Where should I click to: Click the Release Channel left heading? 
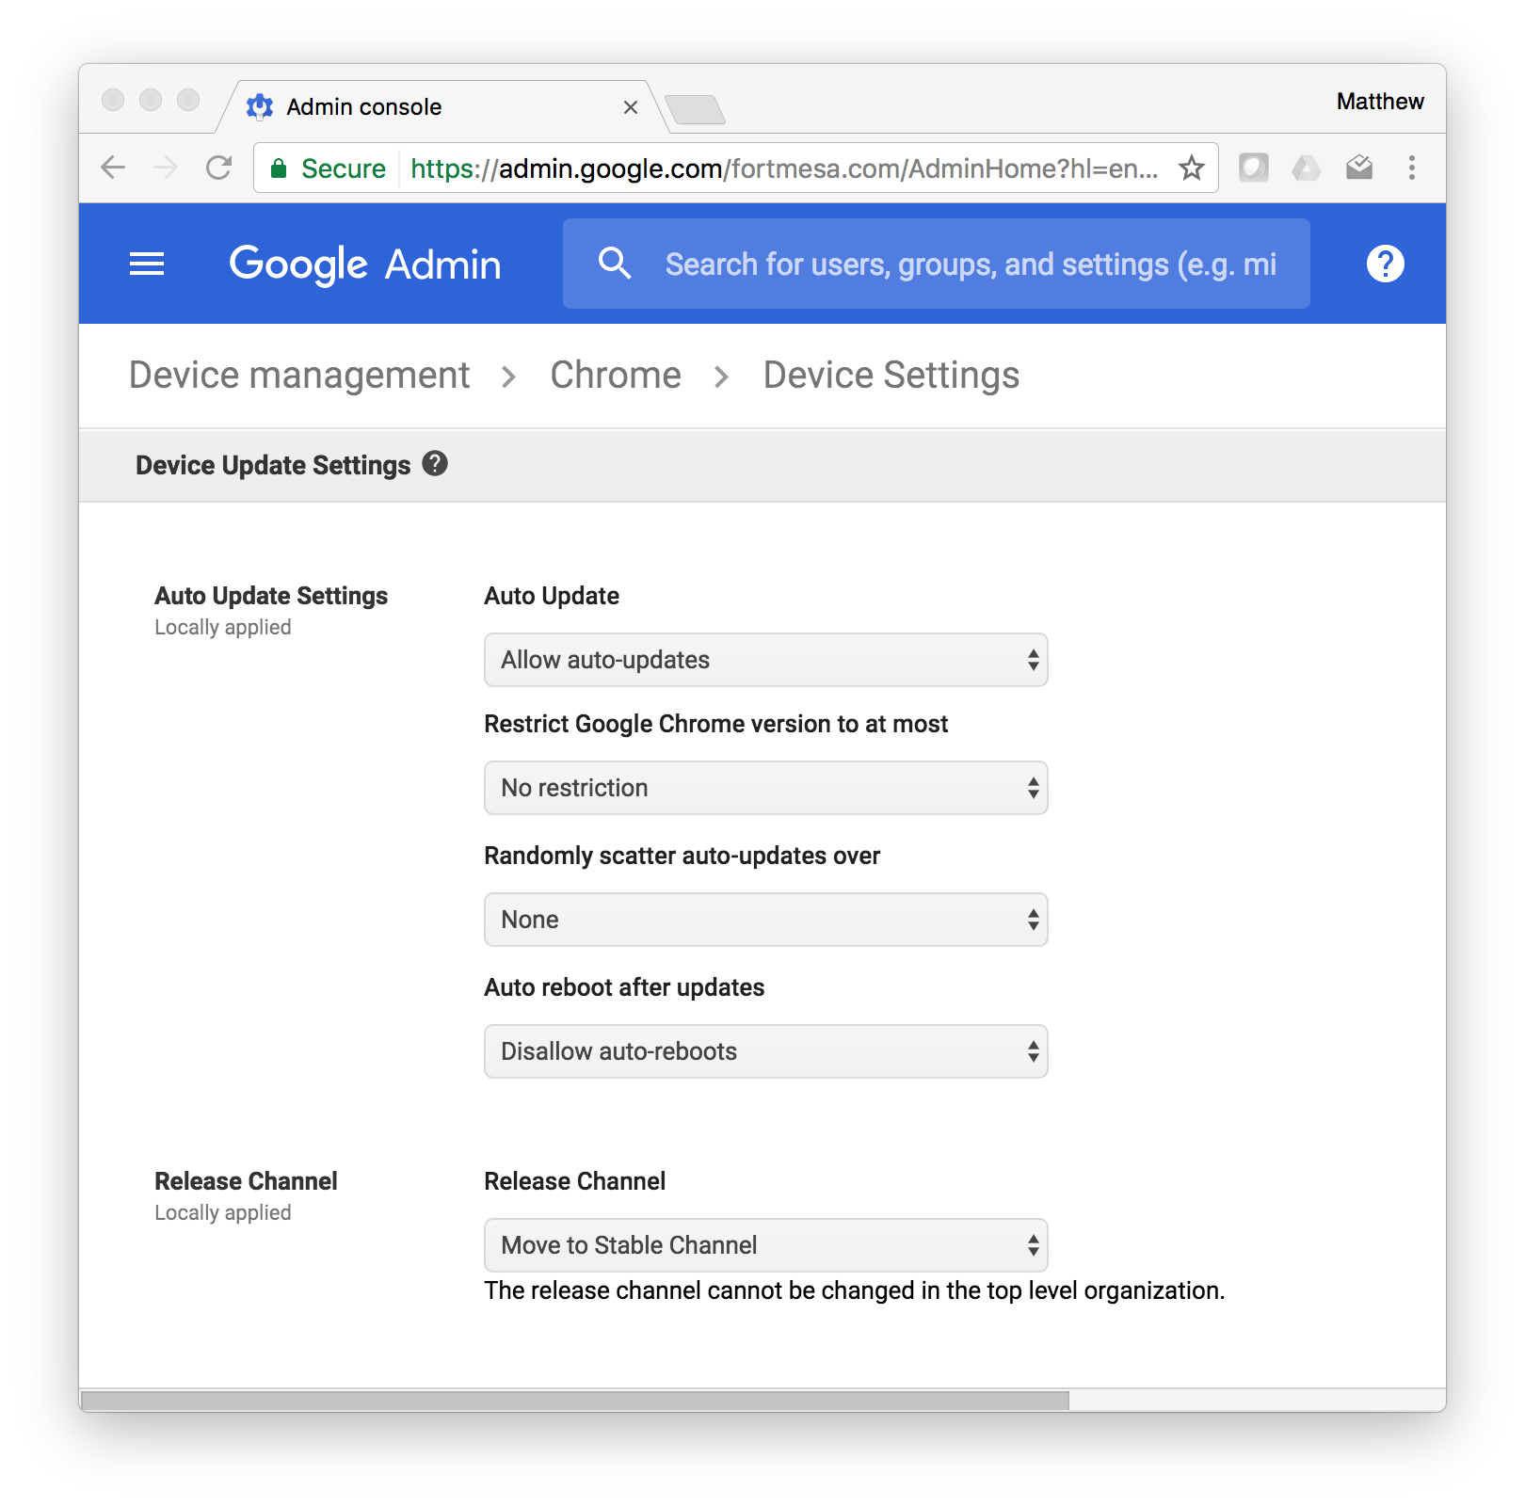click(x=246, y=1181)
